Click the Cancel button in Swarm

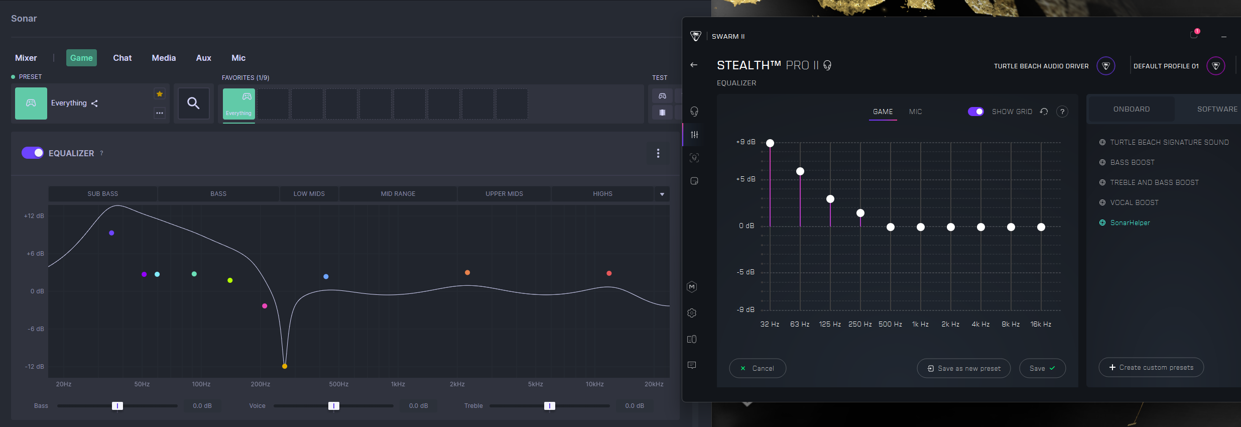tap(758, 368)
